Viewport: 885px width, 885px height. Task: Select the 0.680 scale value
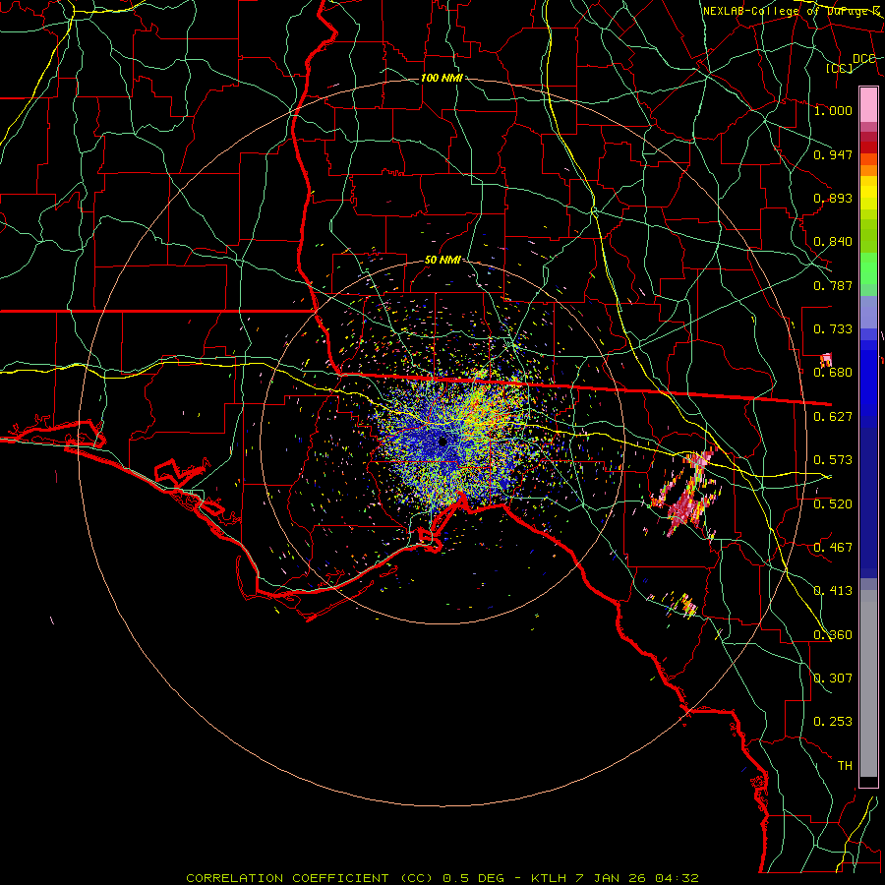coord(833,373)
